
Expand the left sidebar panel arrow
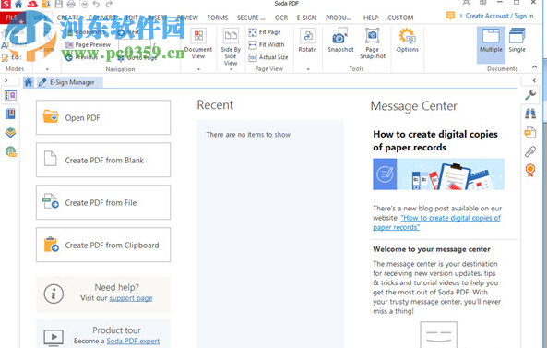6,80
